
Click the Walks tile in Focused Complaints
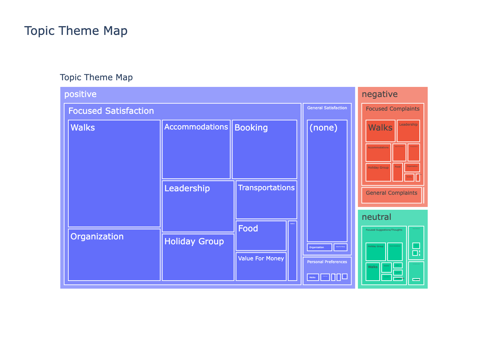click(x=380, y=131)
